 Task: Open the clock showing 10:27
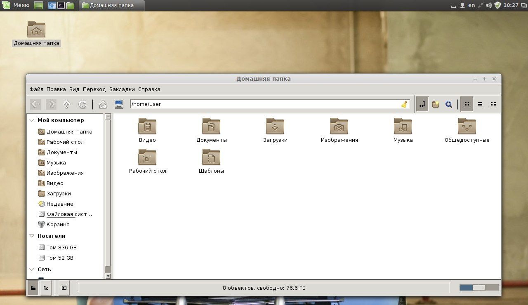pos(511,5)
